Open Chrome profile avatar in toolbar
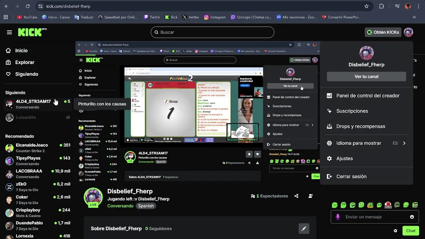The height and width of the screenshot is (239, 425). point(408,6)
